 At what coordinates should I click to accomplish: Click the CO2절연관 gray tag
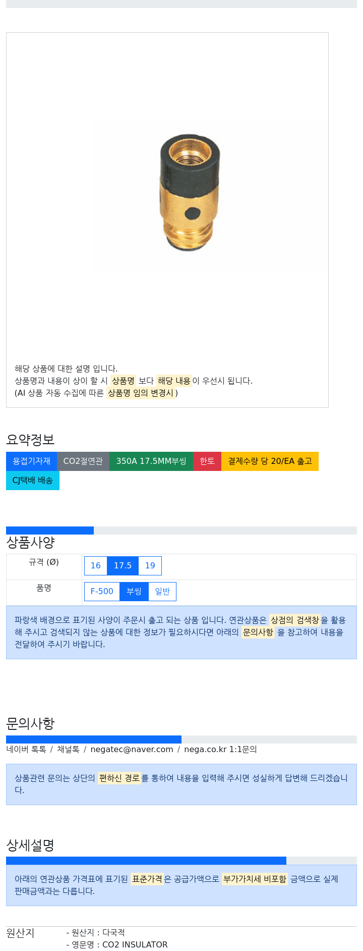coord(83,461)
